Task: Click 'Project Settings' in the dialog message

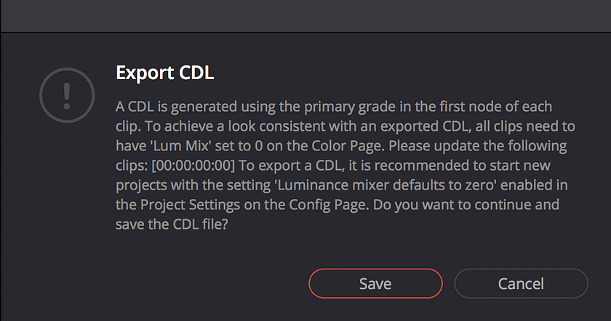Action: click(x=190, y=205)
